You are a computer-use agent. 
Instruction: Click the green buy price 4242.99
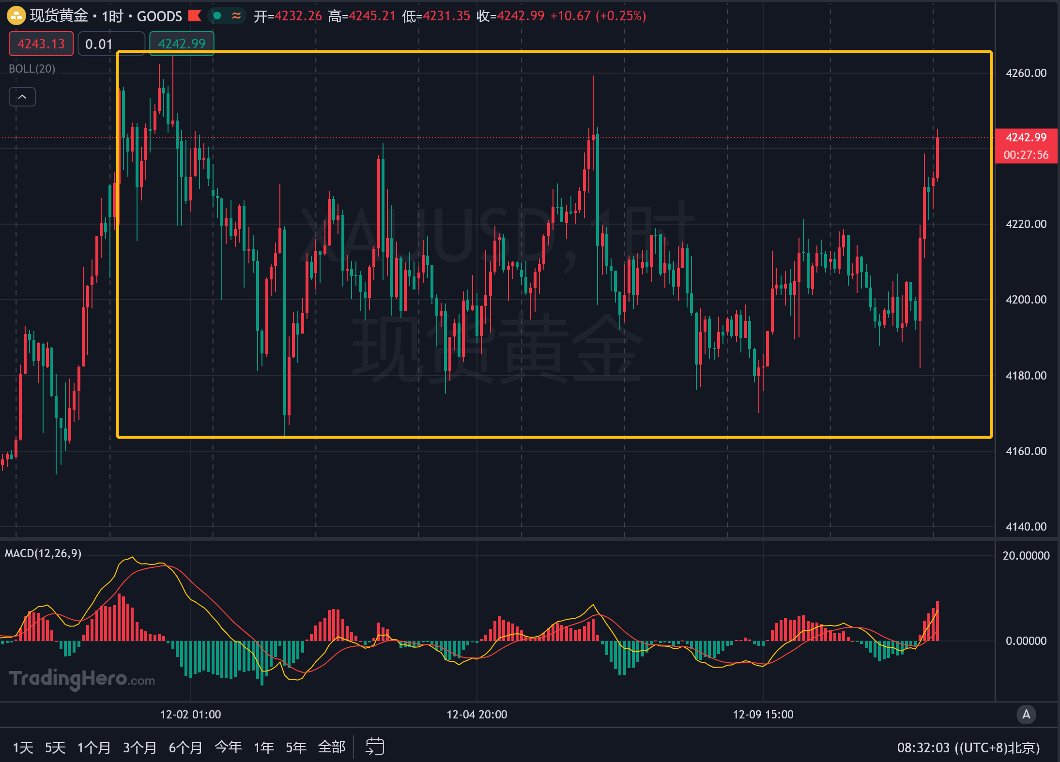click(182, 44)
